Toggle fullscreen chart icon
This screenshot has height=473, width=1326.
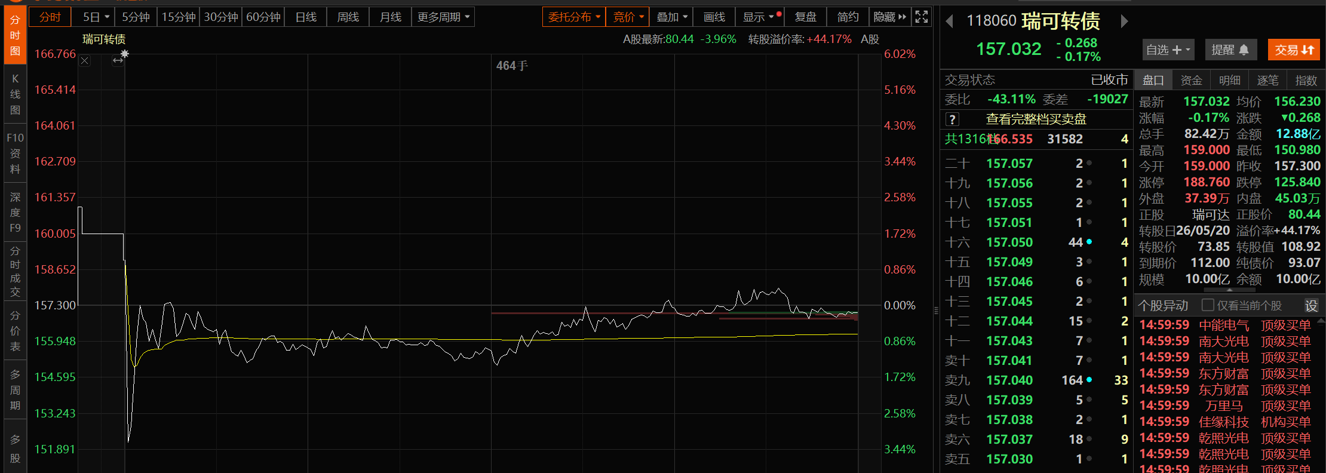(922, 17)
